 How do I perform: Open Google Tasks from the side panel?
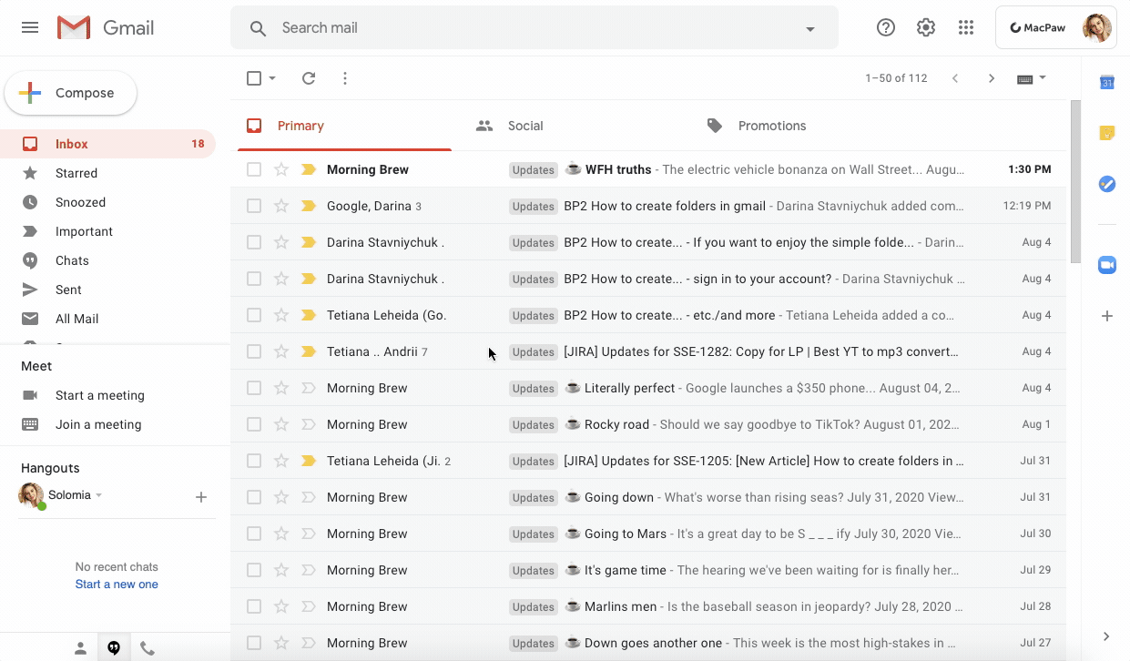[1106, 184]
